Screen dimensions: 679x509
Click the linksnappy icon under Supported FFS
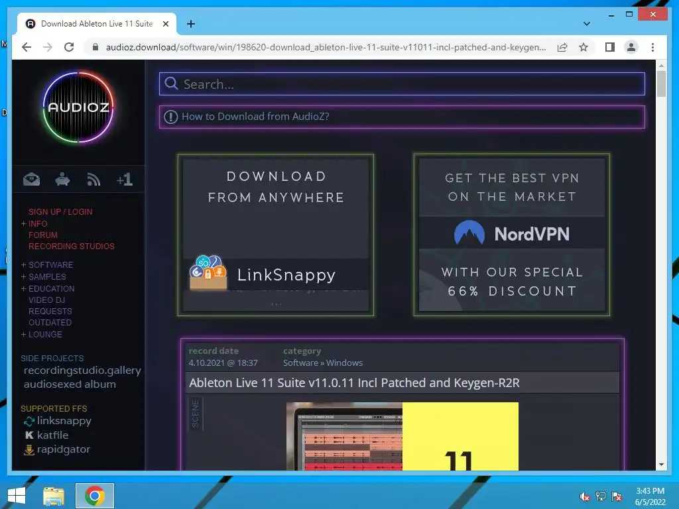[29, 421]
